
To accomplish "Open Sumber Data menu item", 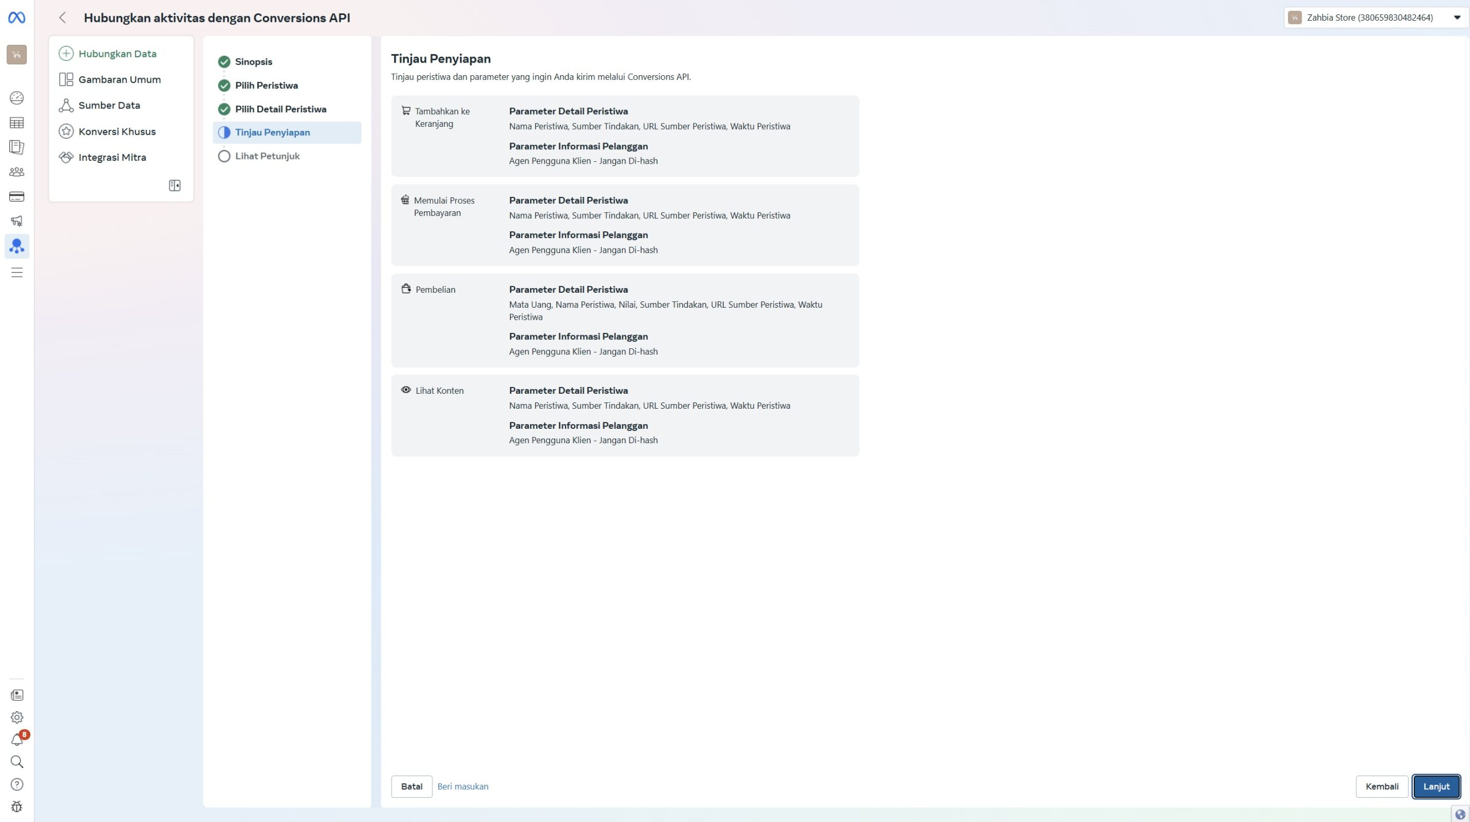I will pyautogui.click(x=109, y=106).
